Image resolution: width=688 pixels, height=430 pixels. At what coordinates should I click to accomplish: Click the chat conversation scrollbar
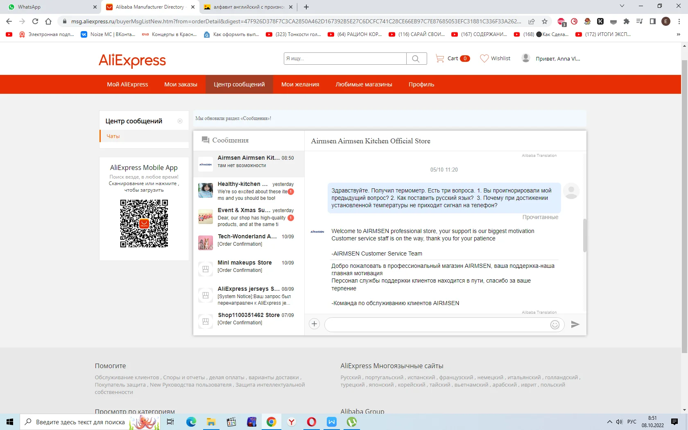(x=585, y=235)
